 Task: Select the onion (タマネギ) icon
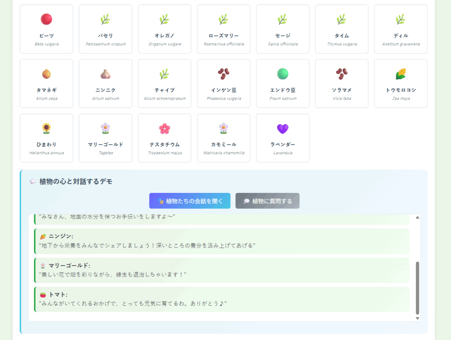[x=46, y=74]
